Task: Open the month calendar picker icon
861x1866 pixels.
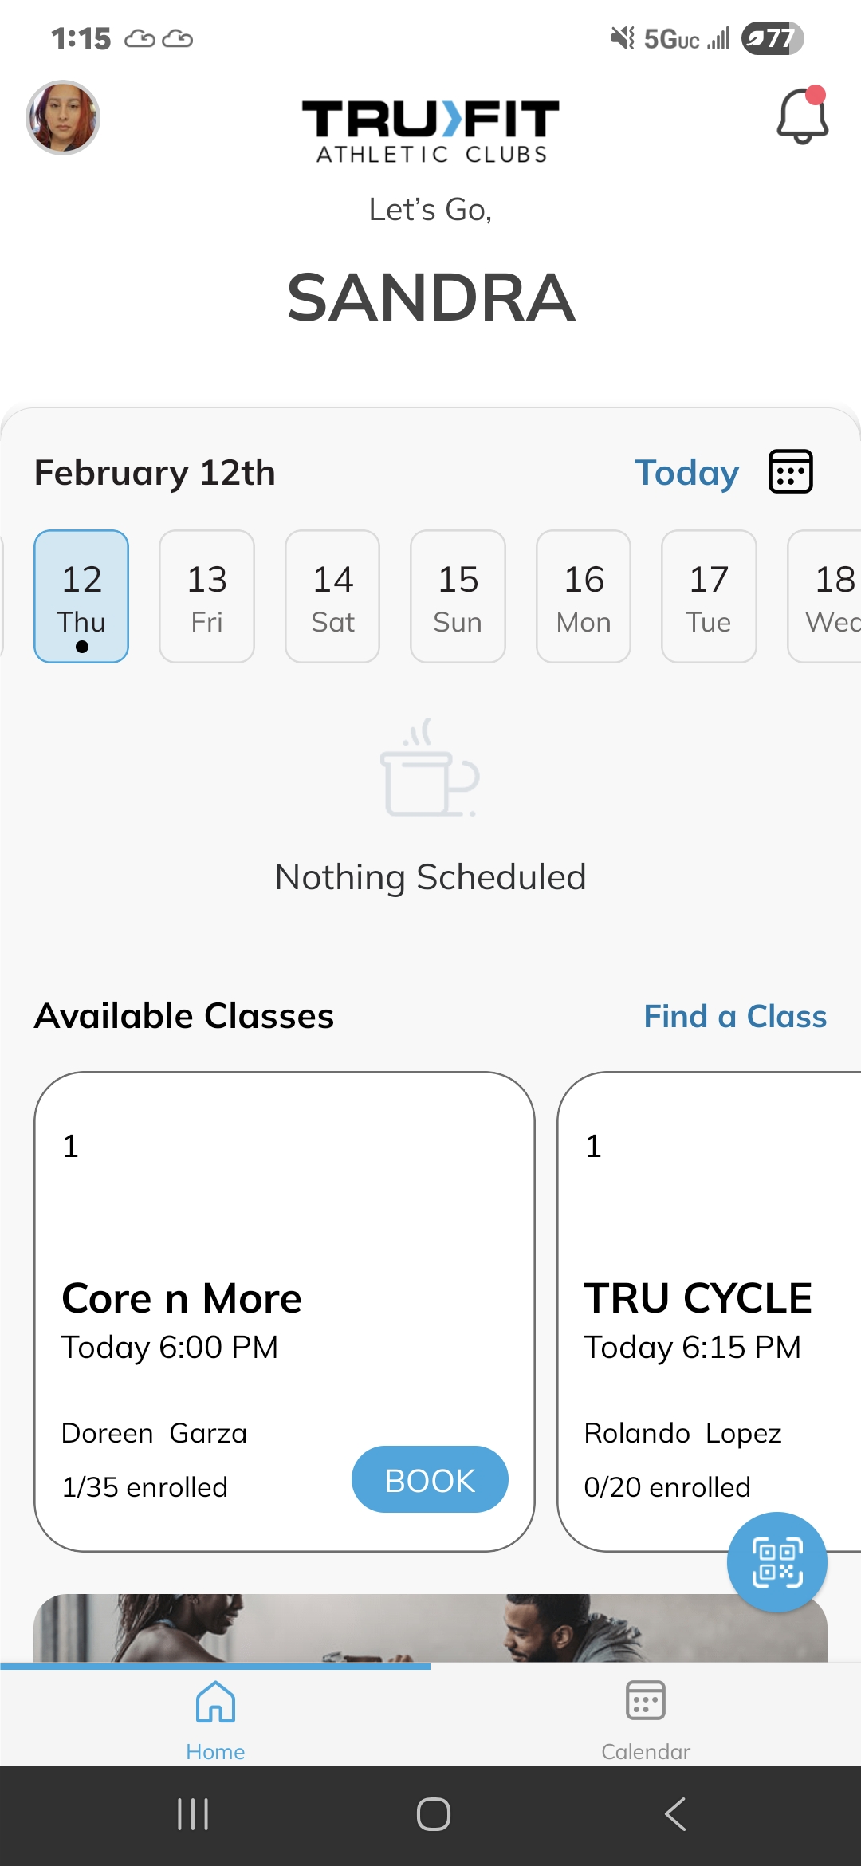Action: 790,471
